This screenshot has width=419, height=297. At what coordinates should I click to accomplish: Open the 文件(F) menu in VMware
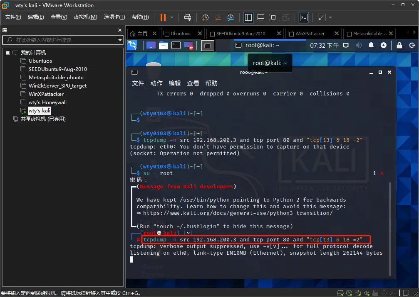click(x=13, y=17)
